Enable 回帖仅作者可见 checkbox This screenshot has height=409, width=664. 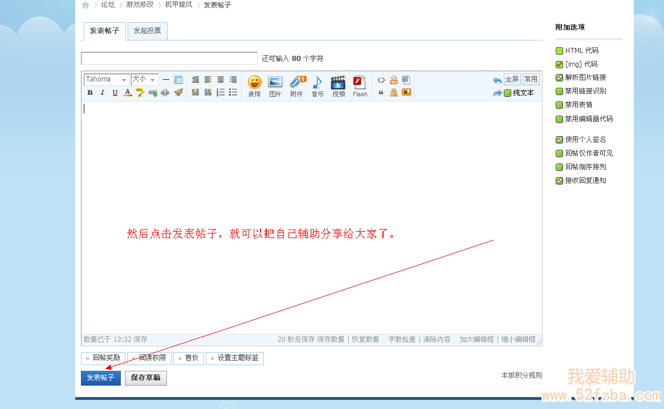click(x=559, y=153)
